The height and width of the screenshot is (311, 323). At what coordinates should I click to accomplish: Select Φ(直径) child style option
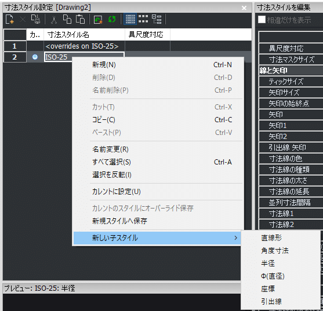281,276
